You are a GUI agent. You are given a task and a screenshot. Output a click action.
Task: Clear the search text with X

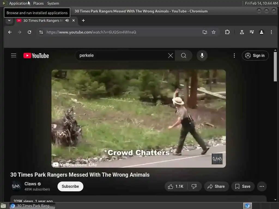[171, 56]
